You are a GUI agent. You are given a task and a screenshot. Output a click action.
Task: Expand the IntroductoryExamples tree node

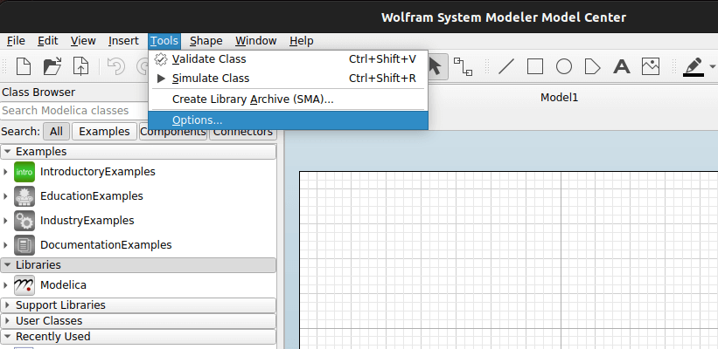pos(5,172)
